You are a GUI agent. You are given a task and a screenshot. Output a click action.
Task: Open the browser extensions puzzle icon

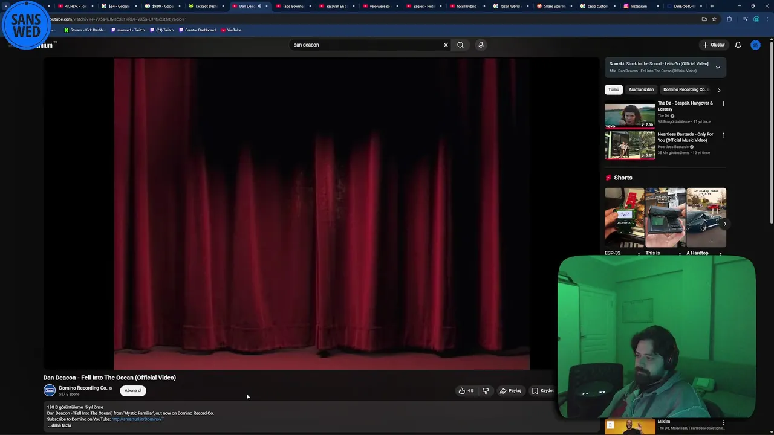tap(729, 19)
